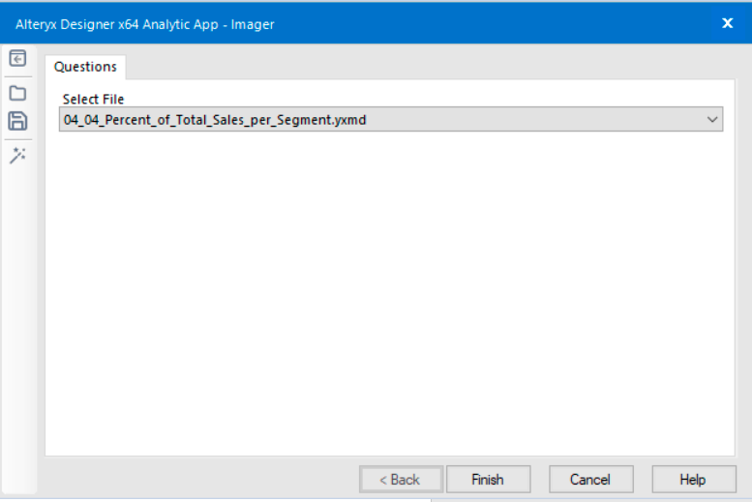Click the Cancel button
This screenshot has height=502, width=752.
[x=590, y=479]
